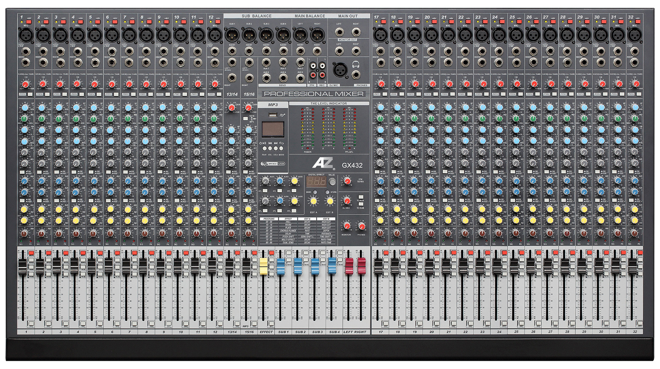Screen dimensions: 660x369
Task: Click the 2TK TO MIX red knob
Action: pyautogui.click(x=347, y=181)
